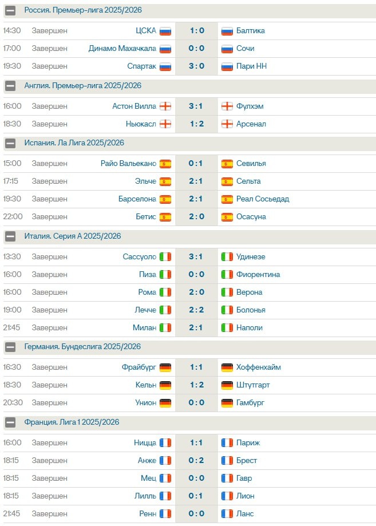Click the Spanish flag next to Барселона

[x=165, y=199]
